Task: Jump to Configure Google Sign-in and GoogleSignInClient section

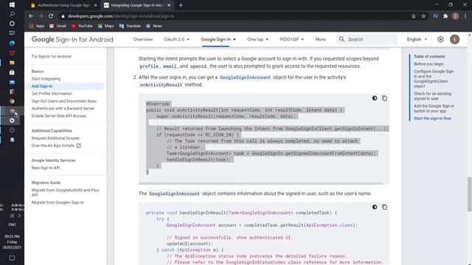Action: tap(434, 79)
